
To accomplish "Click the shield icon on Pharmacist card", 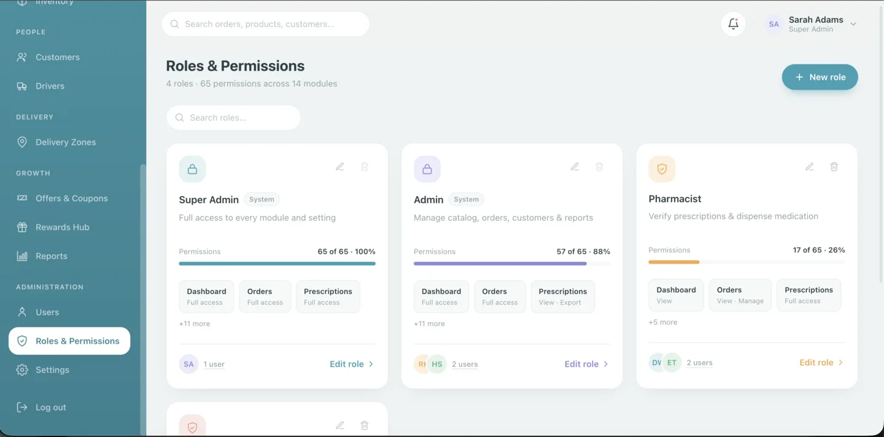I will [x=662, y=169].
